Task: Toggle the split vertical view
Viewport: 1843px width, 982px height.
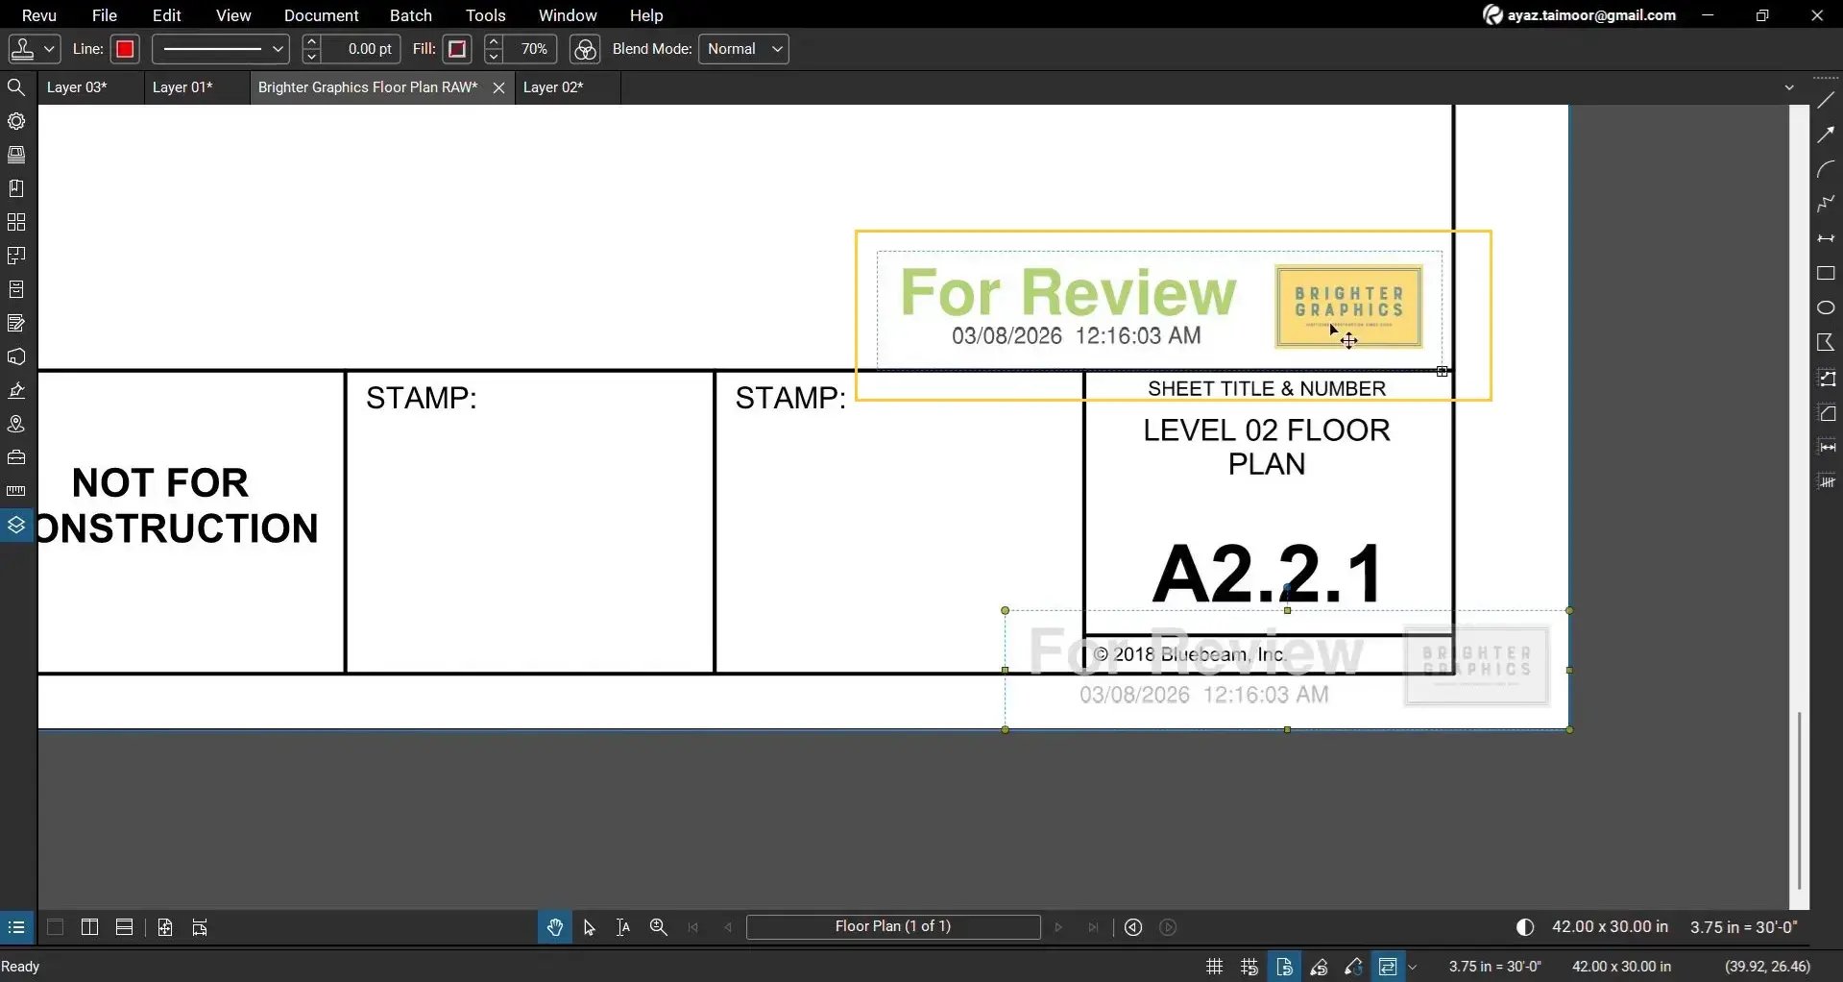Action: [89, 927]
